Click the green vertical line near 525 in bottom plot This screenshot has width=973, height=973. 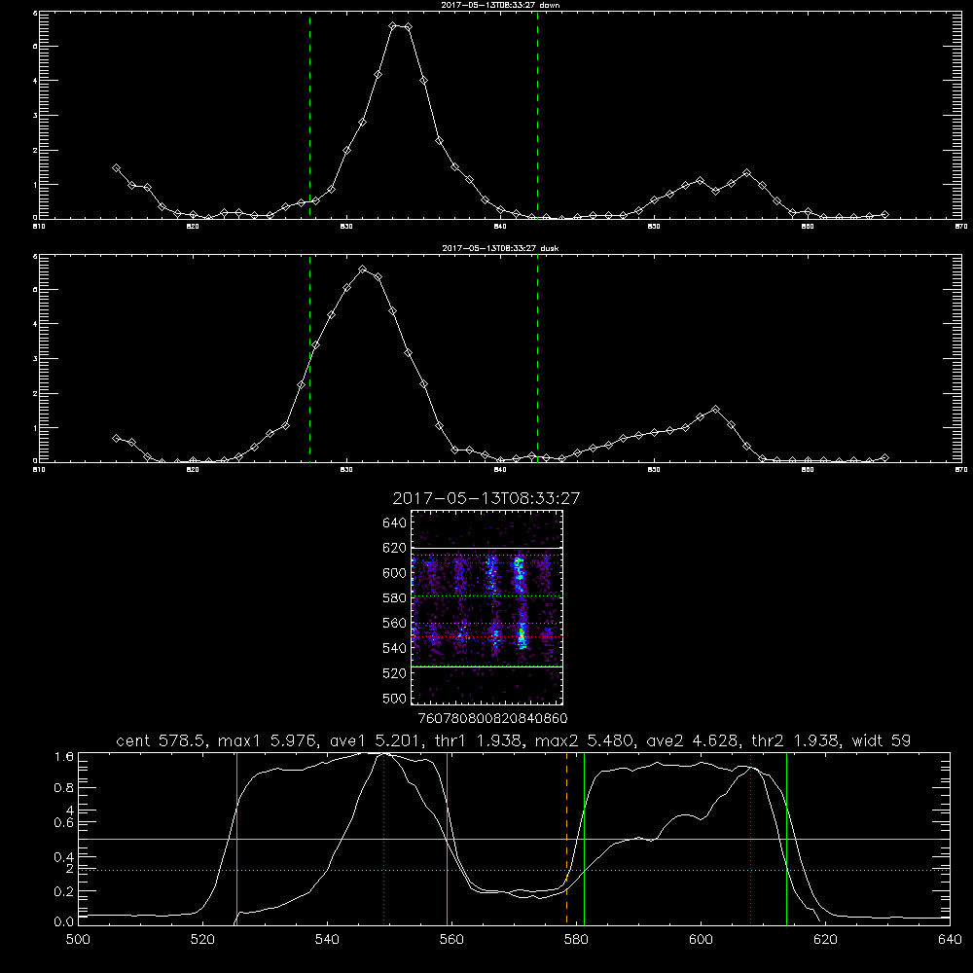point(236,838)
